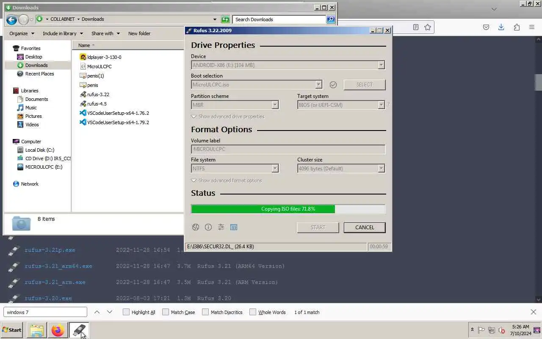Jump to next find match arrow
The width and height of the screenshot is (542, 339).
[x=110, y=312]
